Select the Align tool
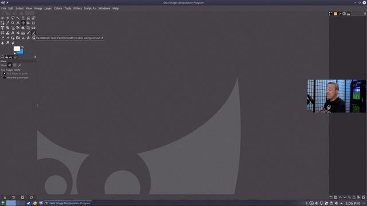The height and width of the screenshot is (206, 367). pos(28,23)
